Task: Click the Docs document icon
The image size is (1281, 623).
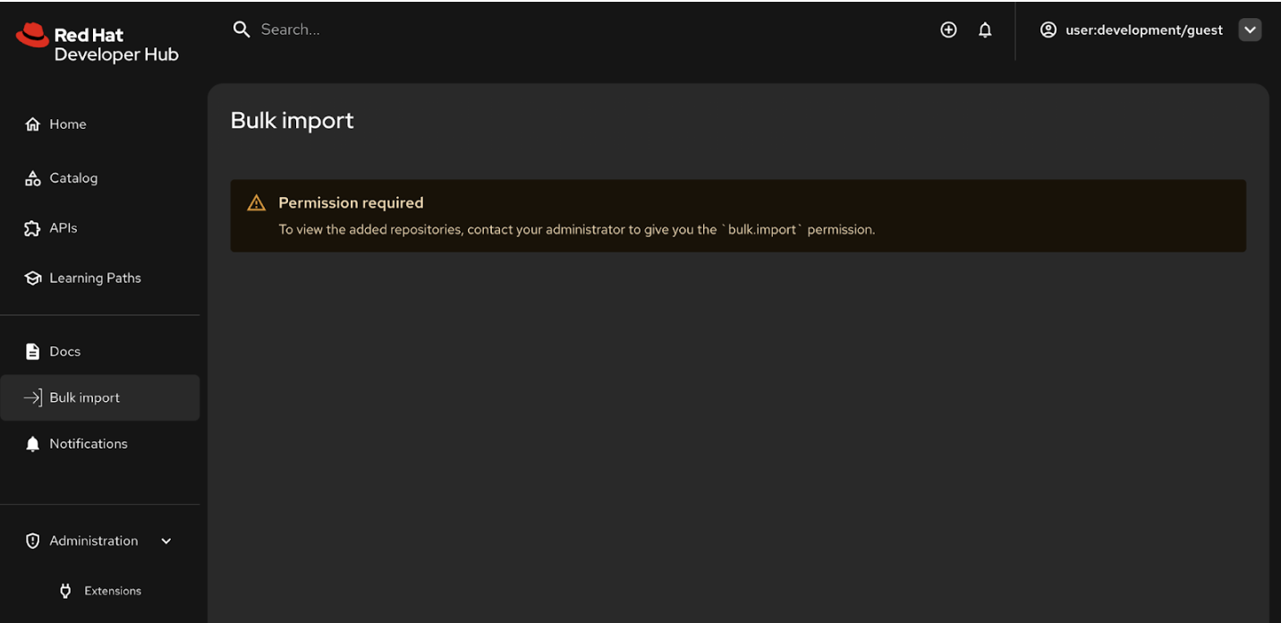Action: click(x=33, y=352)
